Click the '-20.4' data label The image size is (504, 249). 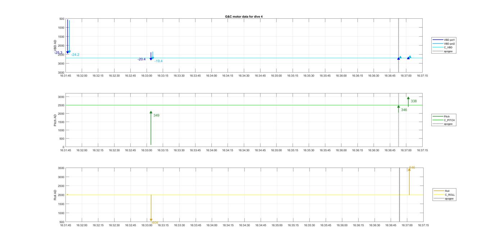[x=141, y=59]
